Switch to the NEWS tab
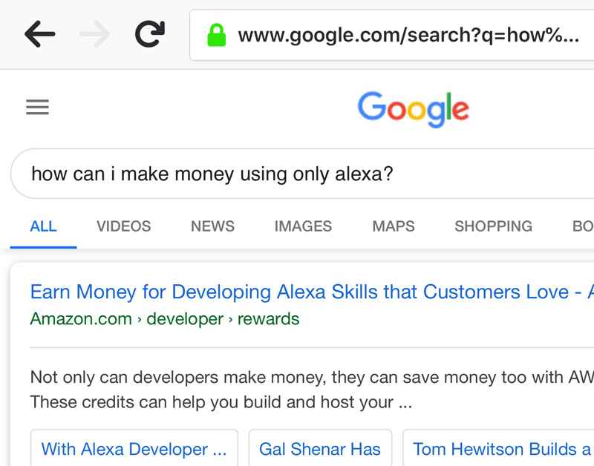 coord(212,226)
